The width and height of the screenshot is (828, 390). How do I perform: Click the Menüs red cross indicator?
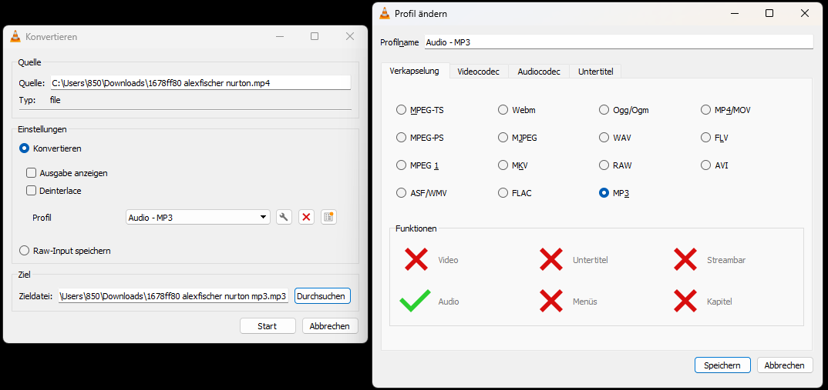pyautogui.click(x=550, y=302)
